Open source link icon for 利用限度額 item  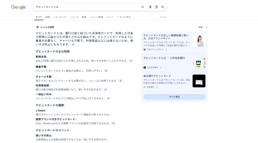105,90
